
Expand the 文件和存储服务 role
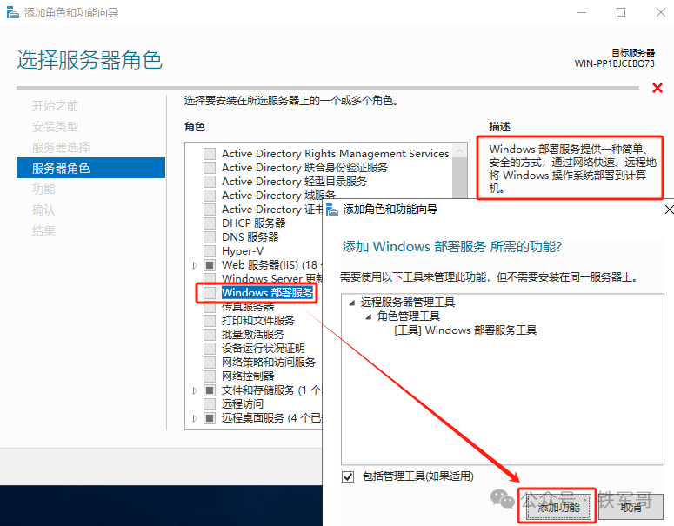tap(195, 390)
